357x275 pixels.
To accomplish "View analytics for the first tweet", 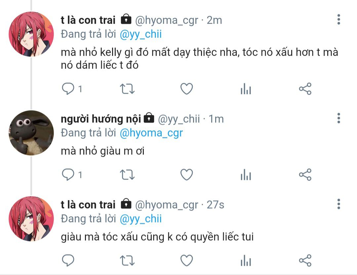I will click(x=246, y=89).
